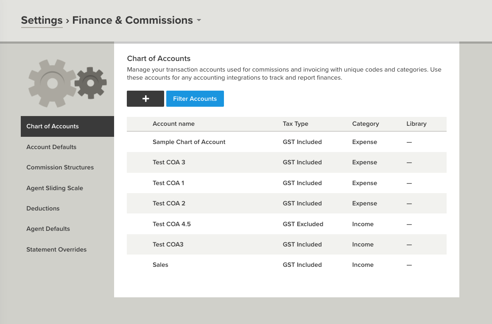Open the Sample Chart of Account row
Screen dimensions: 492x324
point(189,142)
